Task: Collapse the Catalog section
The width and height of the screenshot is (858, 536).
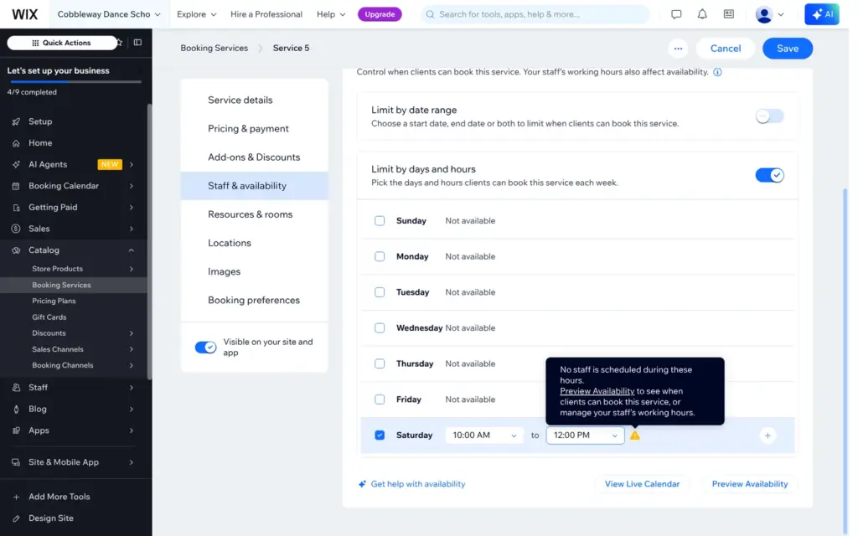Action: pyautogui.click(x=132, y=250)
